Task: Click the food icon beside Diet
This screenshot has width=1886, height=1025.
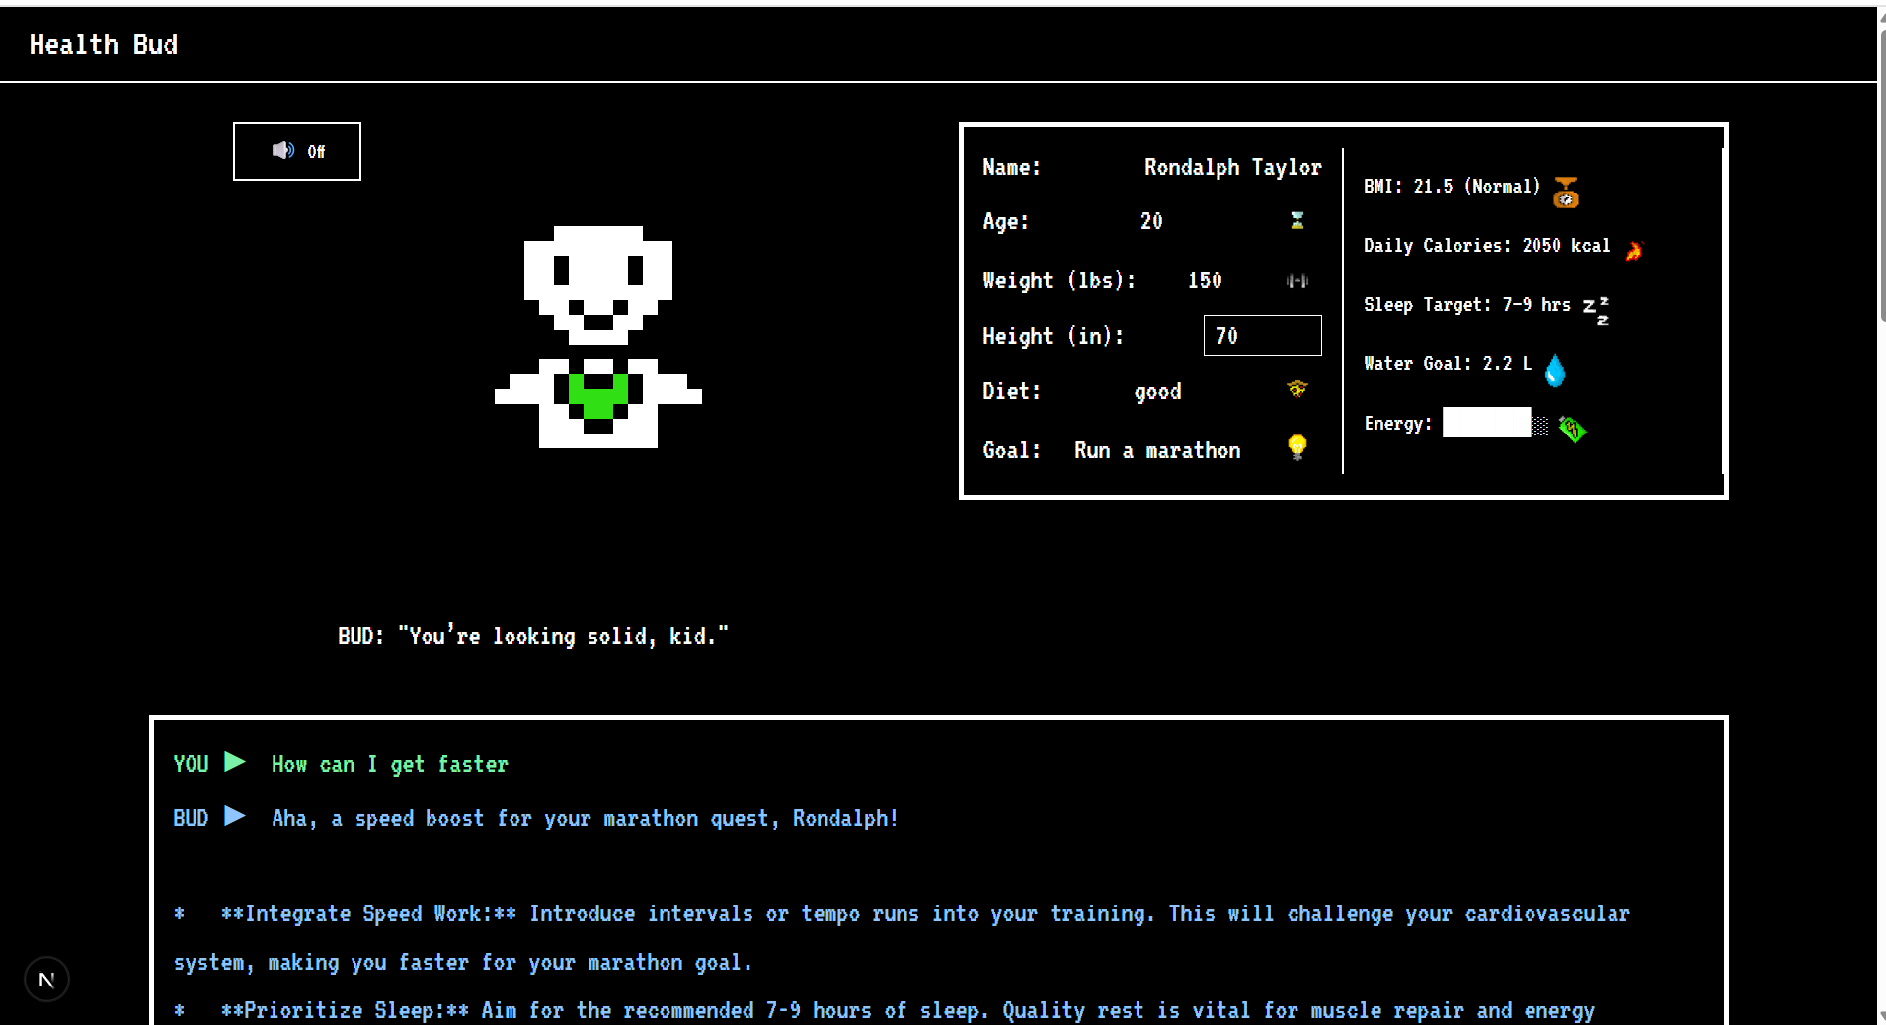Action: coord(1297,389)
